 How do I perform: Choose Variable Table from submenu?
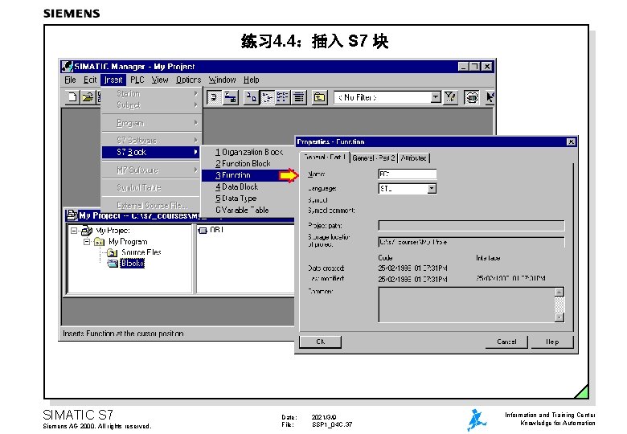tap(248, 211)
